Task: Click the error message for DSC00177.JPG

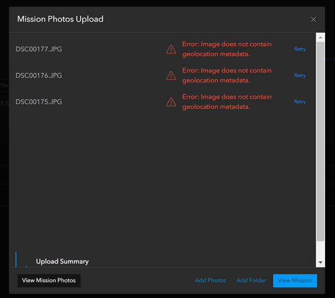Action: click(x=227, y=49)
